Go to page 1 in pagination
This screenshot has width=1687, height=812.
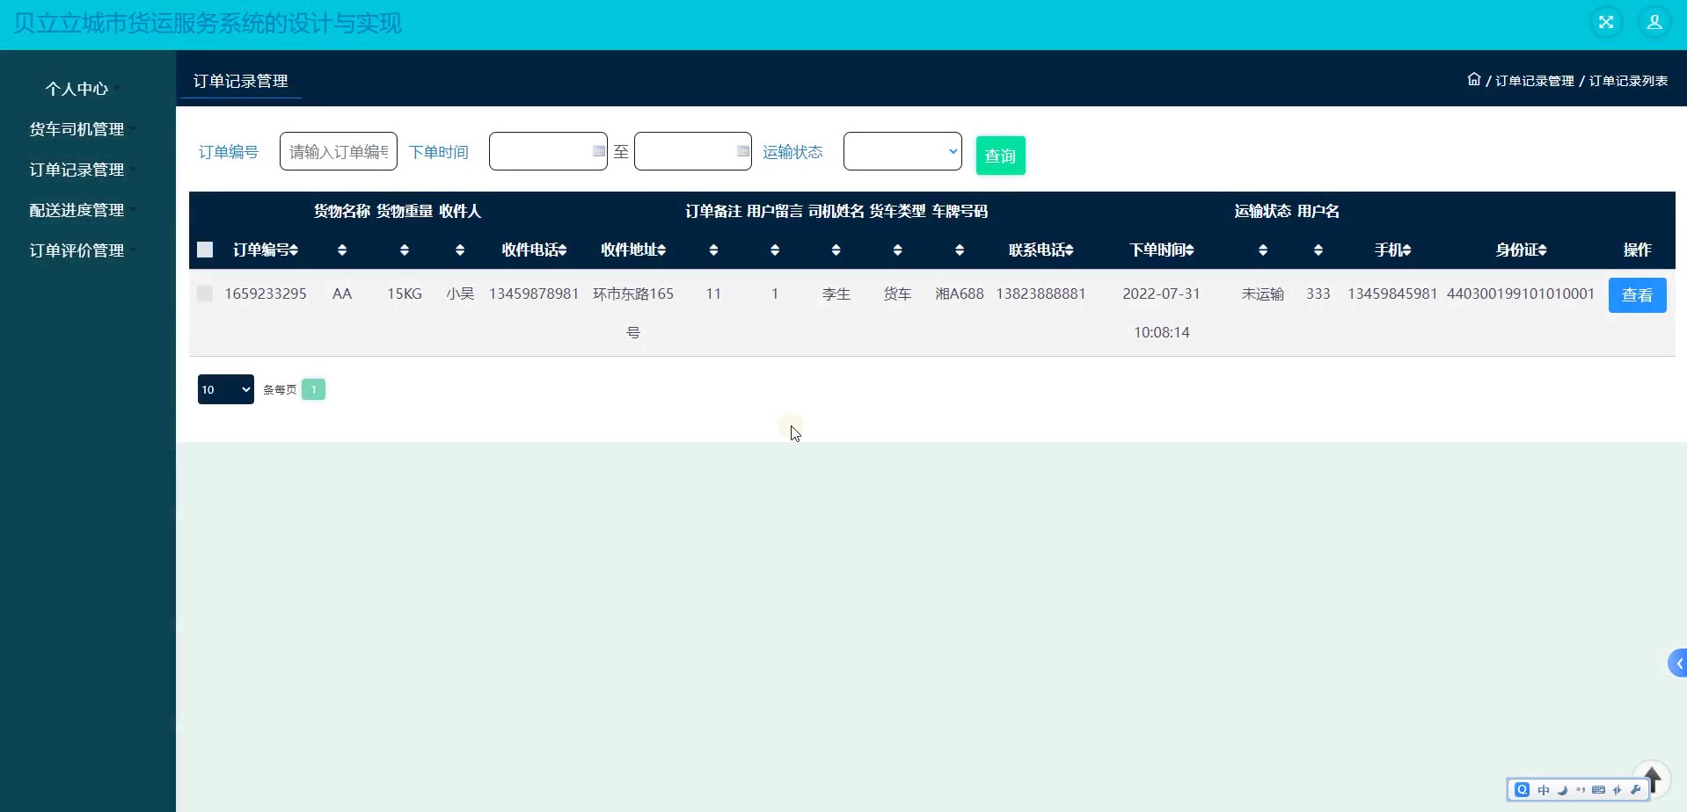pyautogui.click(x=313, y=389)
